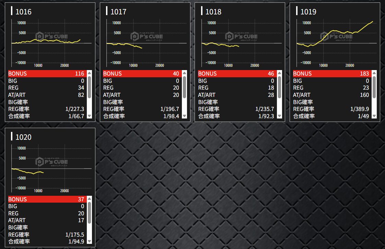
Task: Open the slump graph for machine 1018
Action: pos(241,43)
